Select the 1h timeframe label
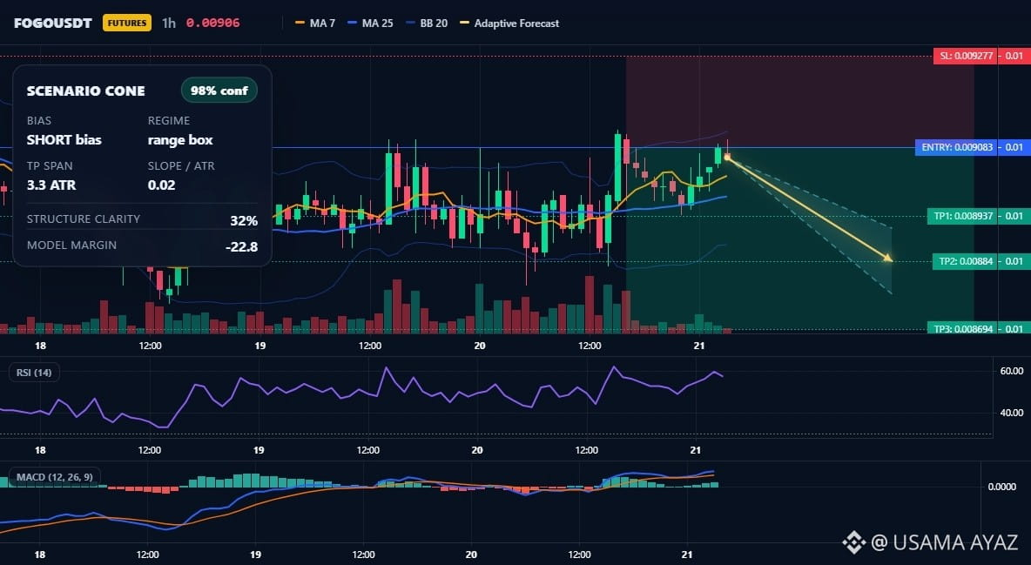The height and width of the screenshot is (565, 1031). coord(169,23)
